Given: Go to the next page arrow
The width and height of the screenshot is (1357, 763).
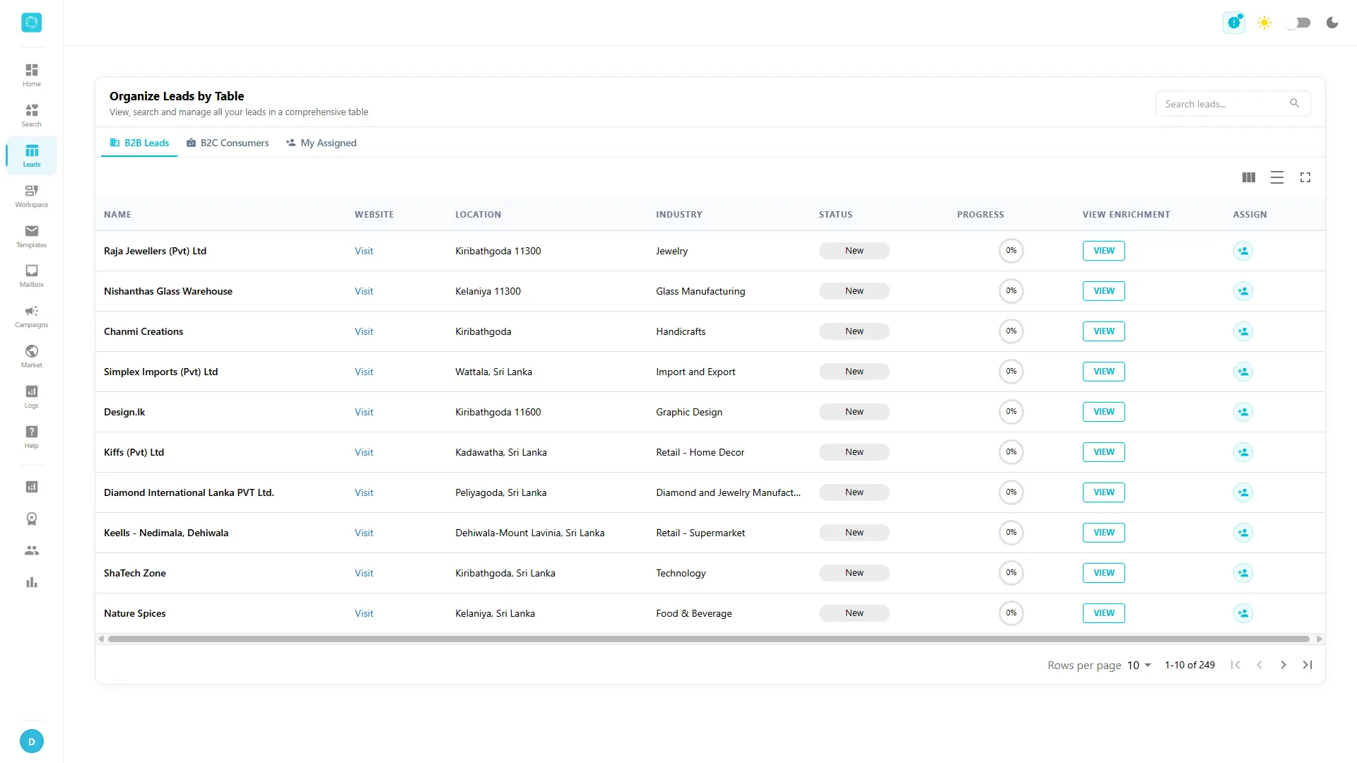Looking at the screenshot, I should 1283,665.
